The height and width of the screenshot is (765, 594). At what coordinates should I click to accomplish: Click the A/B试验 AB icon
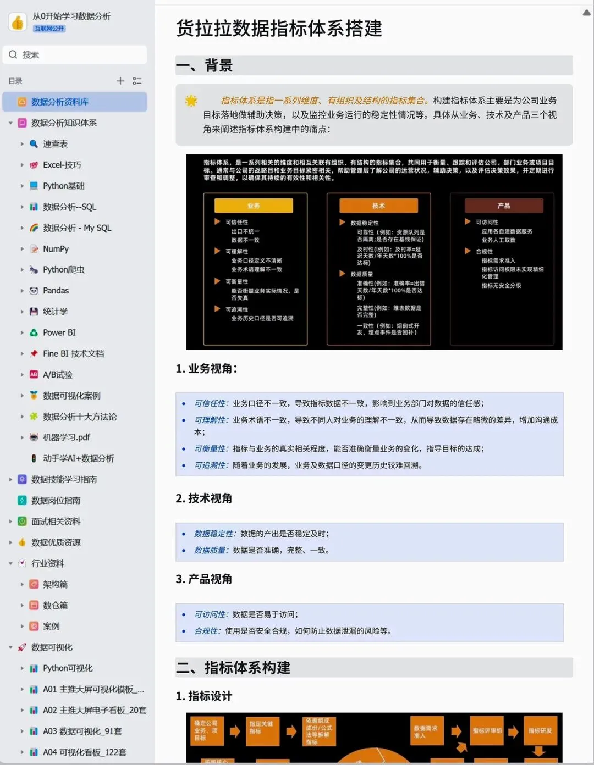pyautogui.click(x=34, y=375)
